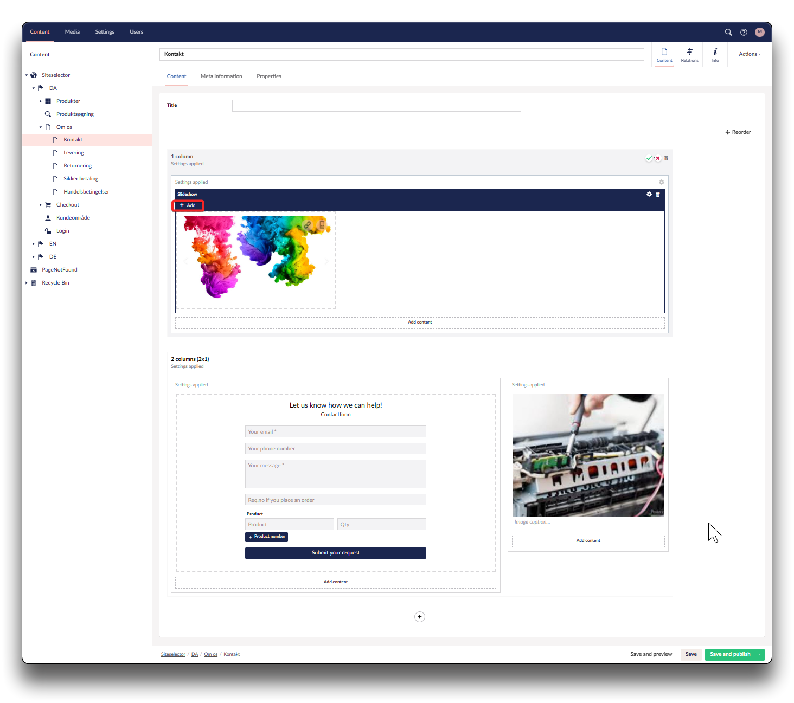Open the Actions dropdown
The image size is (794, 703).
(750, 54)
